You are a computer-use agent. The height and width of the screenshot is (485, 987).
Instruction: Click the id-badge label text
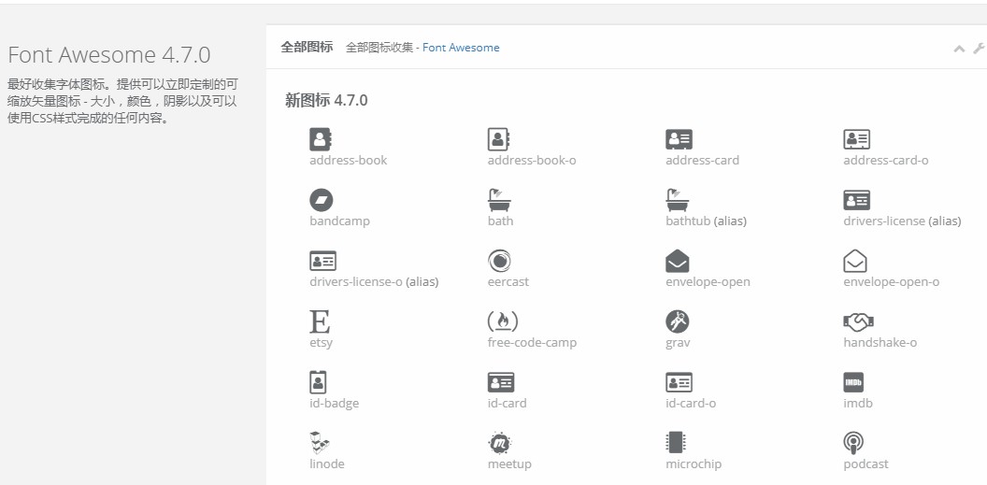click(335, 403)
